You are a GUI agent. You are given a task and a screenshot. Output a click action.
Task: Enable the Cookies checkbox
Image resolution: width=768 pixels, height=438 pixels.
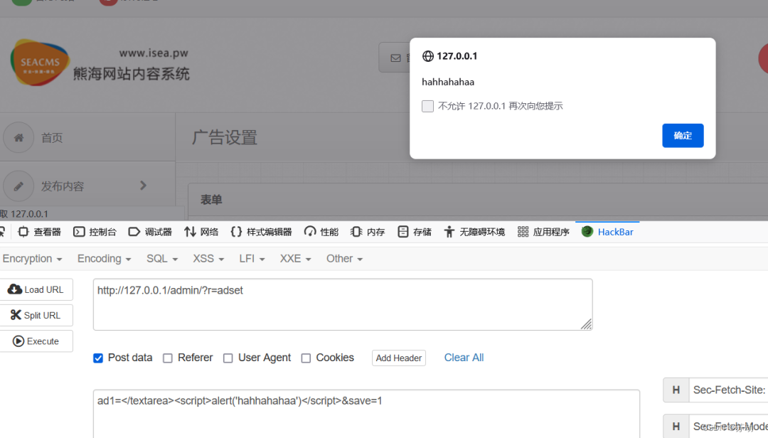click(x=306, y=358)
